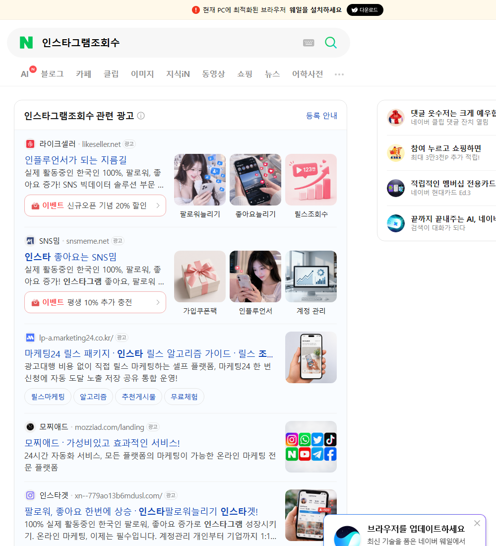Click the marketing24 blue favicon
The height and width of the screenshot is (546, 496).
pos(30,338)
